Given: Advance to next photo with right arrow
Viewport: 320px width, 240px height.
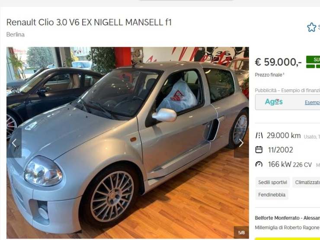Looking at the screenshot, I should pos(241,143).
